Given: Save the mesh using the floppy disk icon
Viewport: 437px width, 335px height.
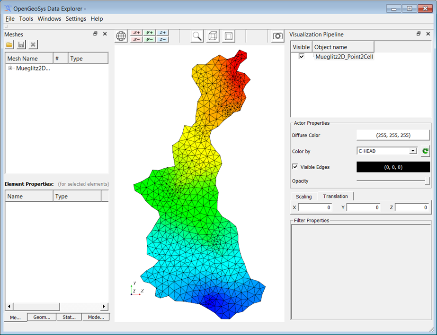Looking at the screenshot, I should pos(21,44).
